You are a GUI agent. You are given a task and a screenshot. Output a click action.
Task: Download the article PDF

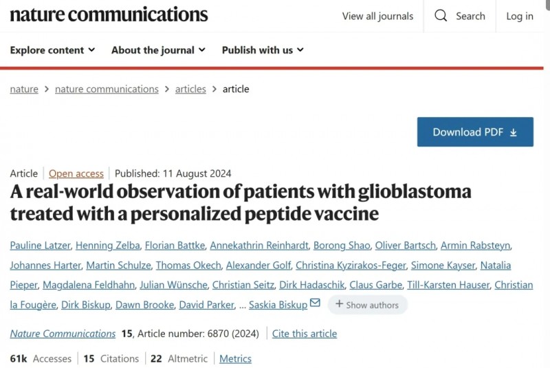(x=475, y=132)
